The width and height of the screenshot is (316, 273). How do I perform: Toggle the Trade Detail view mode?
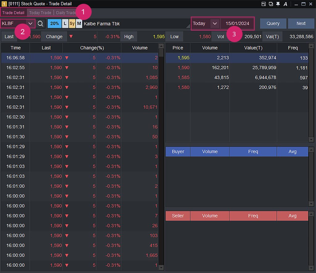point(13,13)
